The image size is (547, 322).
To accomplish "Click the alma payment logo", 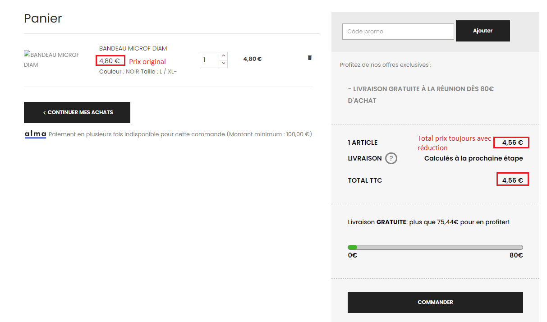I will 35,134.
